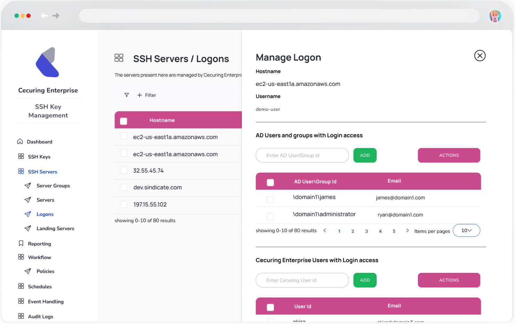Click the Reporting bookmark icon
The height and width of the screenshot is (324, 515).
coord(21,243)
